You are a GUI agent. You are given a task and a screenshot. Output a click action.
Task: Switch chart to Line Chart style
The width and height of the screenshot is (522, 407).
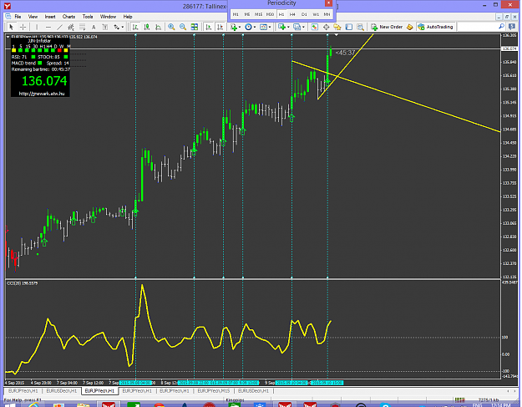[x=158, y=27]
